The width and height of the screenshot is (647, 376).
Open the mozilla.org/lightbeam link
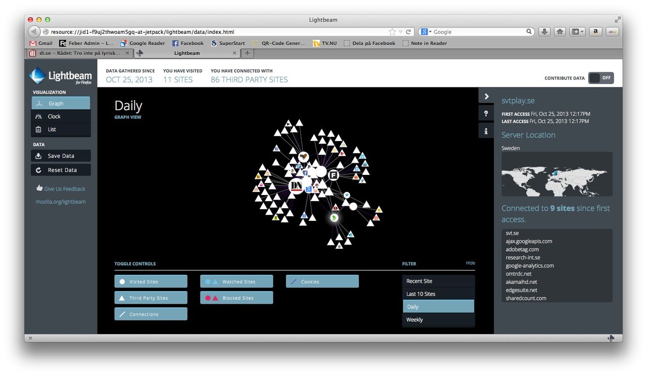click(61, 202)
